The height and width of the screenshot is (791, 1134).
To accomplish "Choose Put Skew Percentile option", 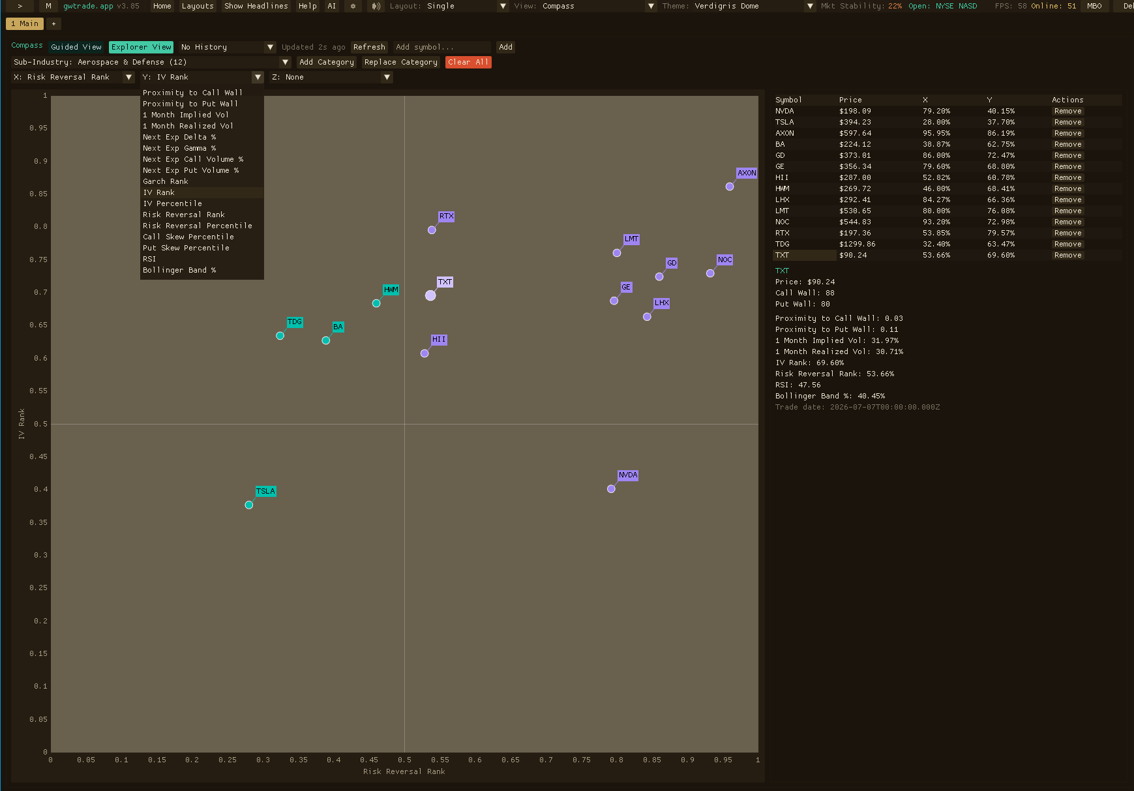I will (201, 248).
